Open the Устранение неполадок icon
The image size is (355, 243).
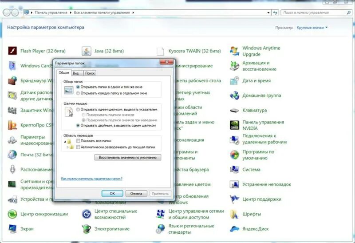234,184
